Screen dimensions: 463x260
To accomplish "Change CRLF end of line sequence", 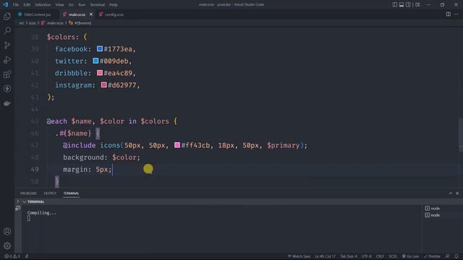I will tap(380, 256).
